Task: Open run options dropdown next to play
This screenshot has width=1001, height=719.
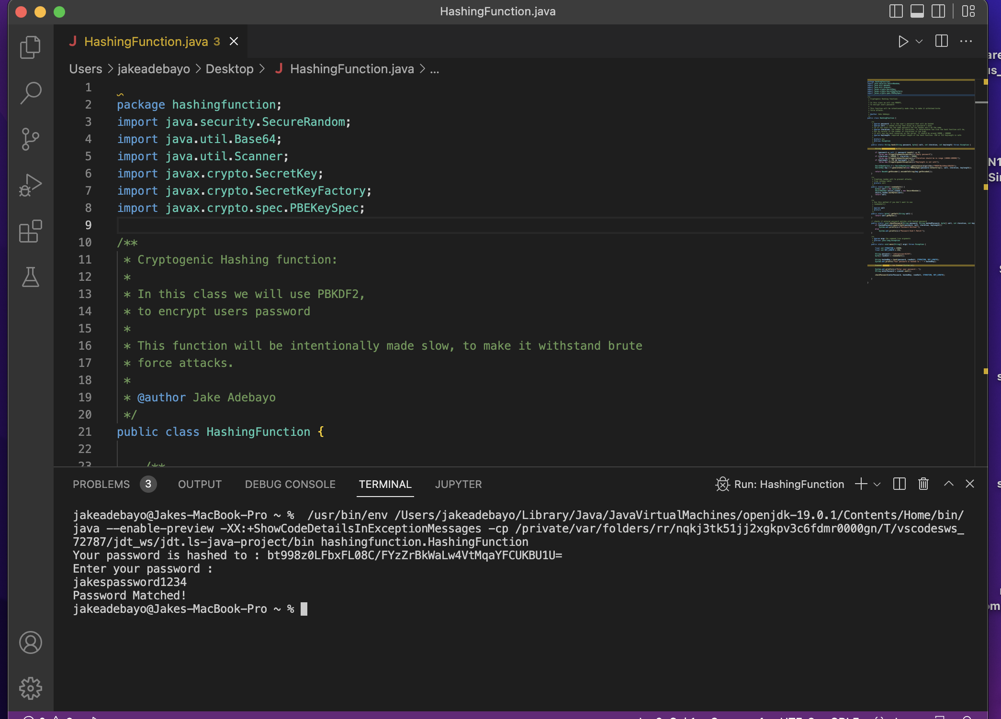Action: (x=919, y=42)
